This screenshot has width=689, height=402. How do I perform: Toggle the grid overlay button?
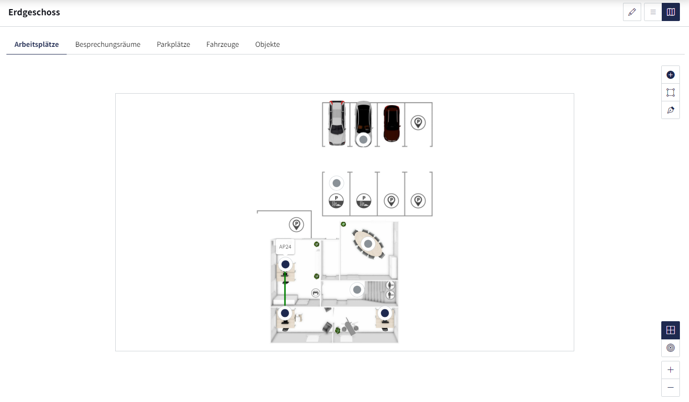click(670, 330)
